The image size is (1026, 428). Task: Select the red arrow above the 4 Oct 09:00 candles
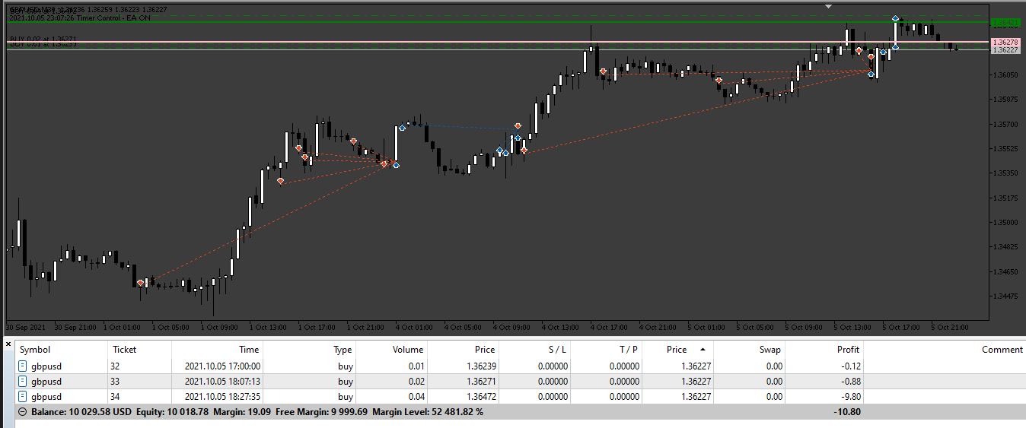click(x=518, y=125)
